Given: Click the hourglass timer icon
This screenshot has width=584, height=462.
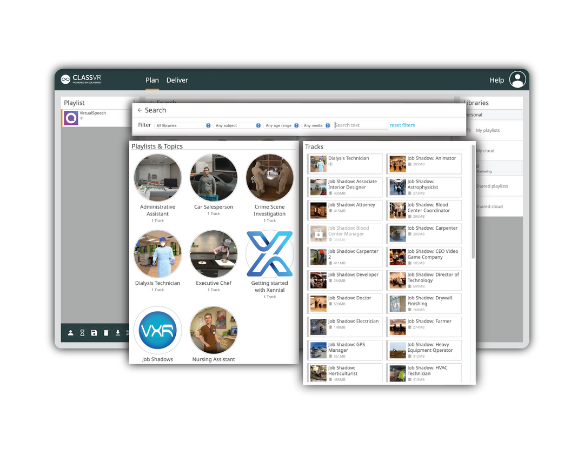Looking at the screenshot, I should (82, 333).
